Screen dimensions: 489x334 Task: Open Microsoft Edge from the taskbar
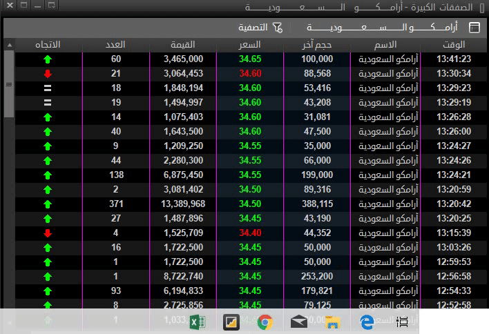pyautogui.click(x=367, y=322)
